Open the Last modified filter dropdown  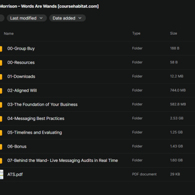pos(27,18)
